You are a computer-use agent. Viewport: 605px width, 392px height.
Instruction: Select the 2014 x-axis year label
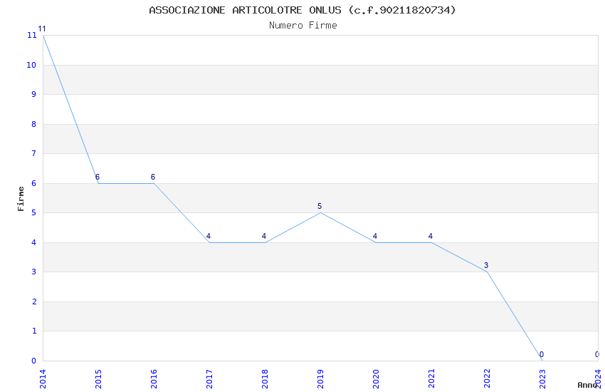coord(43,379)
